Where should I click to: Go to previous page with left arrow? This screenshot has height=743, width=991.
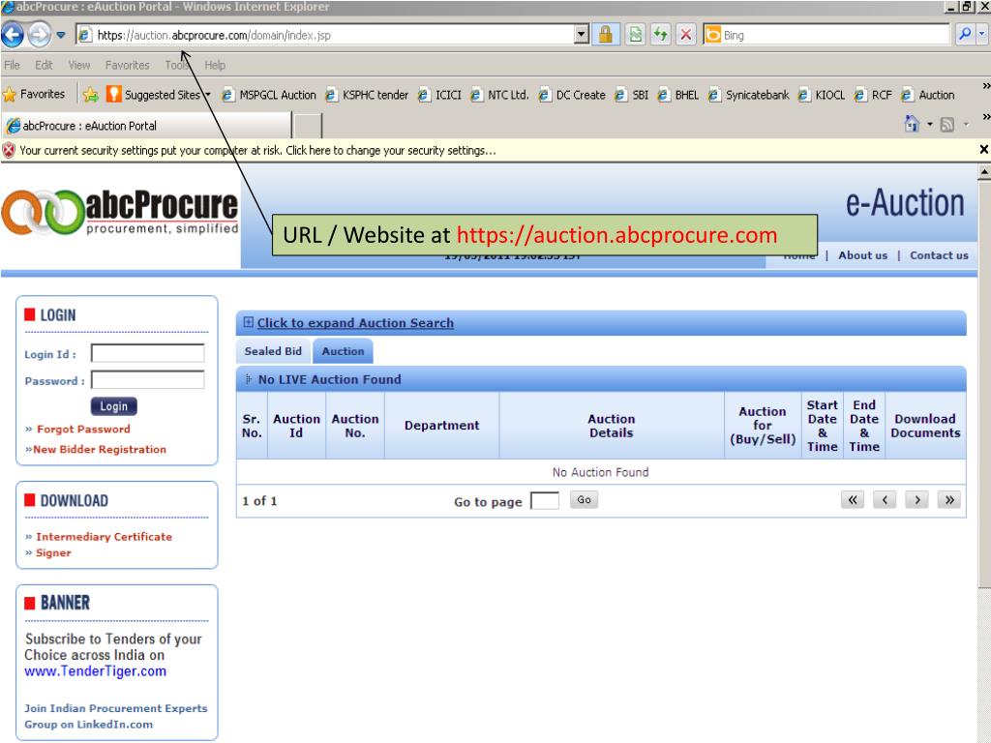pyautogui.click(x=885, y=500)
